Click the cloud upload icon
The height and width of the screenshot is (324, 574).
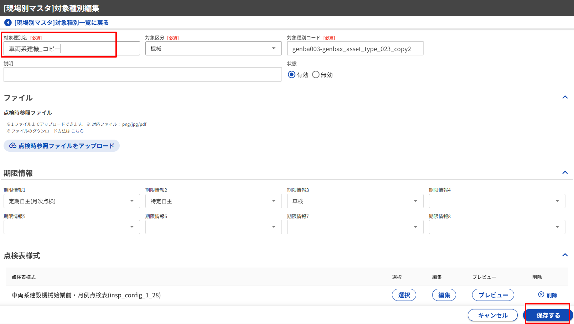point(13,146)
